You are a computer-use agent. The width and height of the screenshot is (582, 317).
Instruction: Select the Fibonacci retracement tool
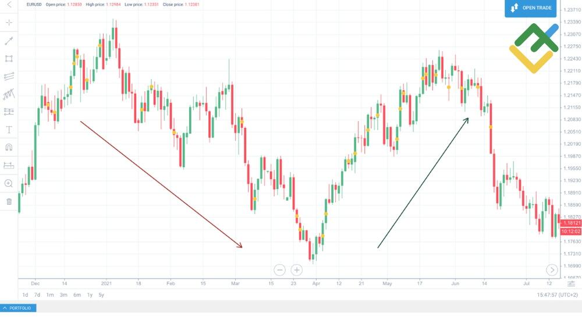(9, 112)
